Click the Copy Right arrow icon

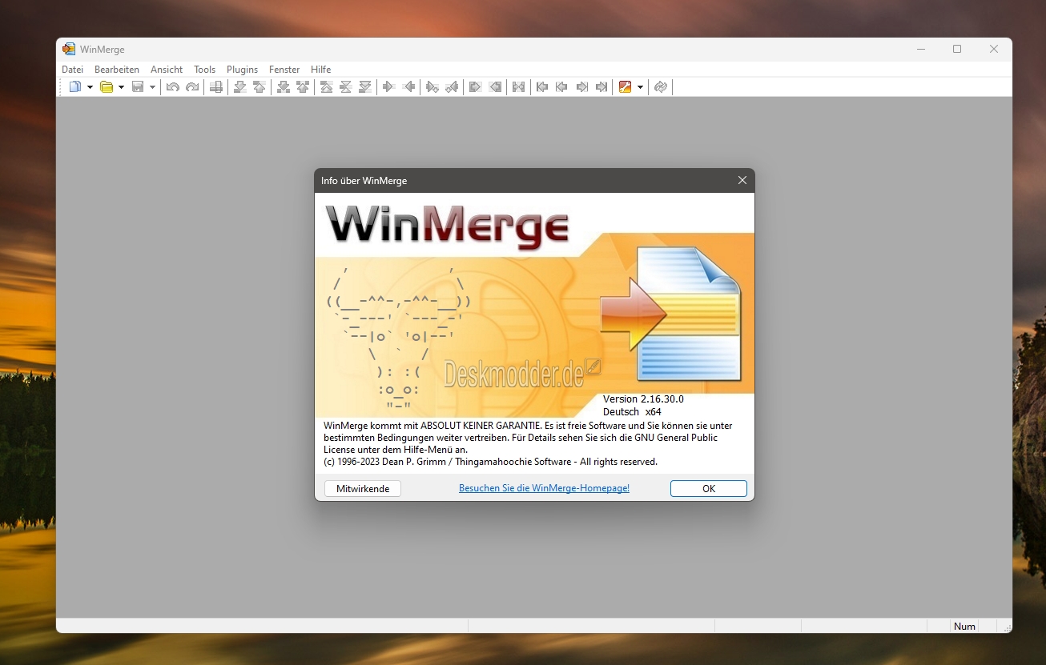[x=388, y=86]
